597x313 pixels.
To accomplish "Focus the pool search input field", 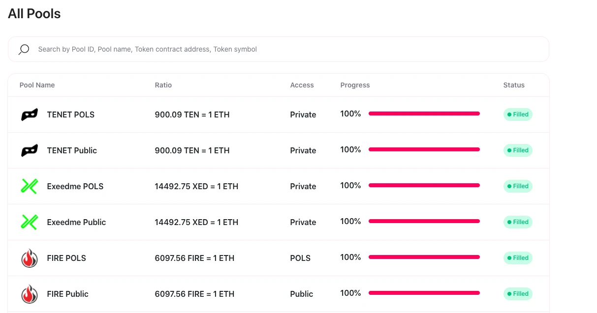I will coord(278,49).
